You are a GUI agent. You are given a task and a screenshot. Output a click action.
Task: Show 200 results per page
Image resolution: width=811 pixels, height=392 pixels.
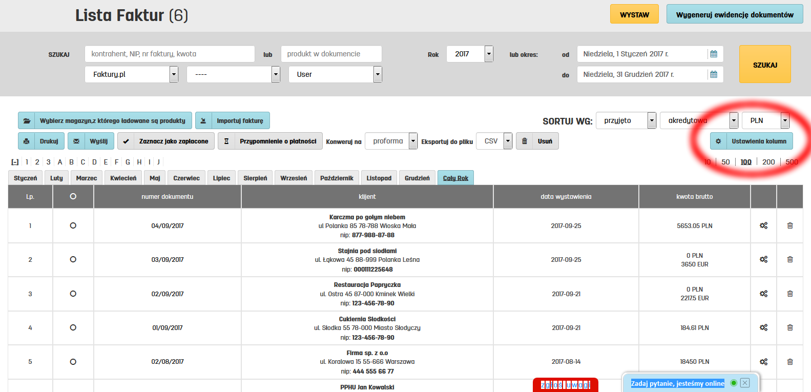click(768, 162)
